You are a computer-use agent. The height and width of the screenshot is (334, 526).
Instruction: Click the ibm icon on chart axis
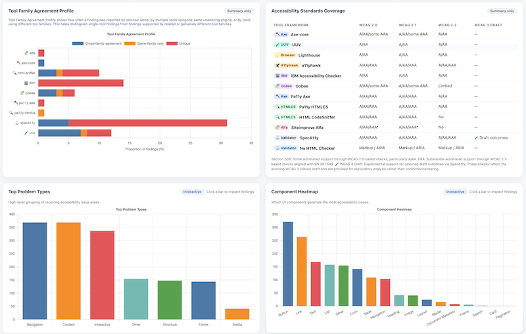click(x=26, y=83)
